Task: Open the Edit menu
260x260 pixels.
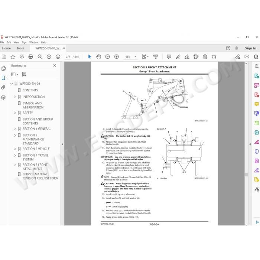Action: (x=9, y=42)
